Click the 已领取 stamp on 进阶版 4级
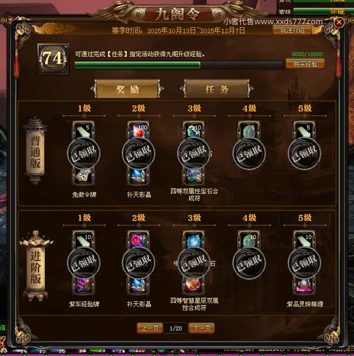This screenshot has height=356, width=354. (249, 263)
